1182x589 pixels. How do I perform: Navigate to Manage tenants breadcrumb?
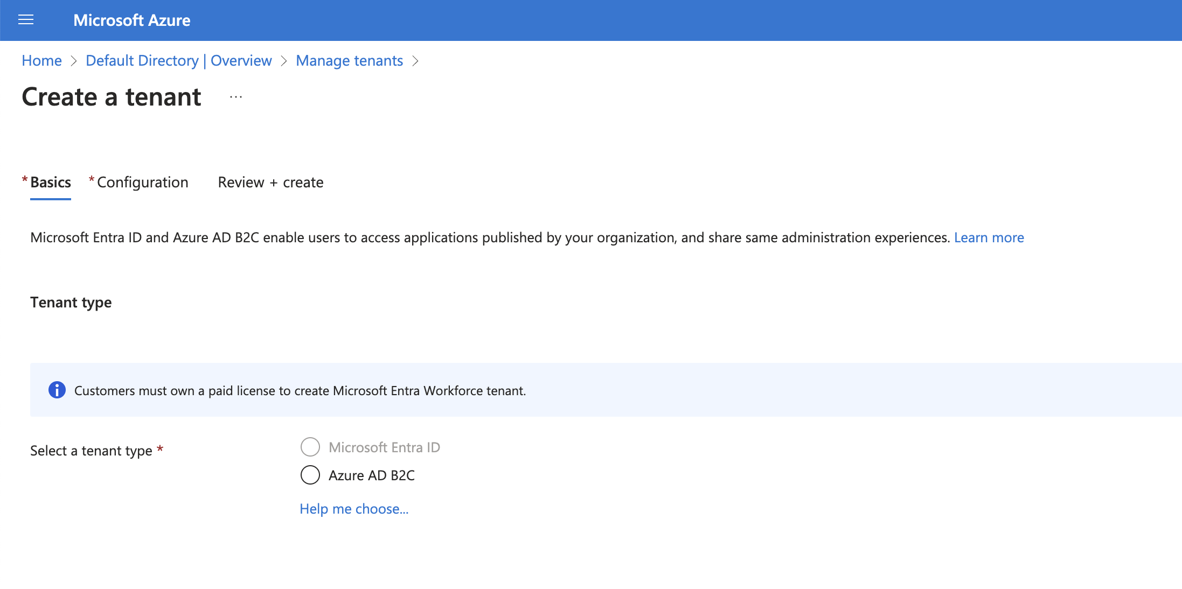coord(349,61)
